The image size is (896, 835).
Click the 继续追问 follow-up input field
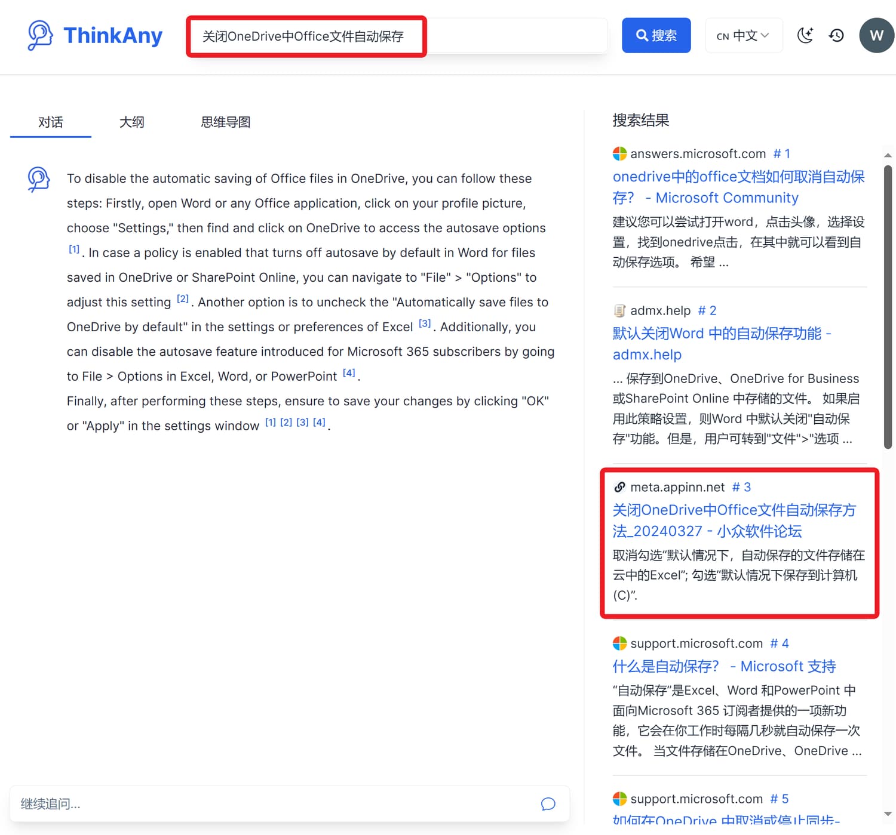[275, 804]
